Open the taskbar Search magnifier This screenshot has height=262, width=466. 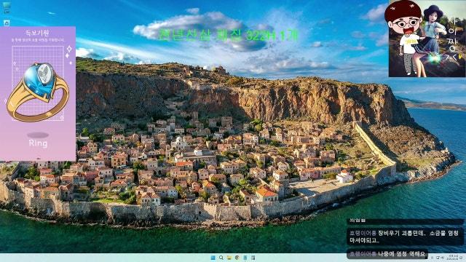(x=221, y=258)
